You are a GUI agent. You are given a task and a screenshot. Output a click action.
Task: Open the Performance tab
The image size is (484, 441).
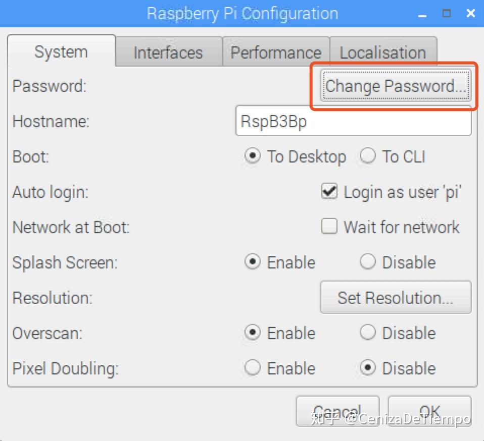pos(276,52)
